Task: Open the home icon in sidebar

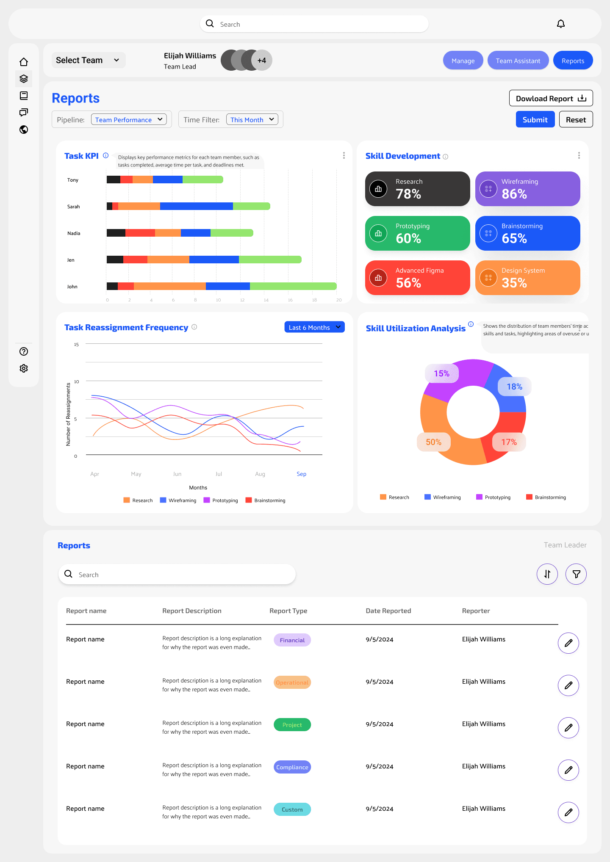Action: click(24, 62)
